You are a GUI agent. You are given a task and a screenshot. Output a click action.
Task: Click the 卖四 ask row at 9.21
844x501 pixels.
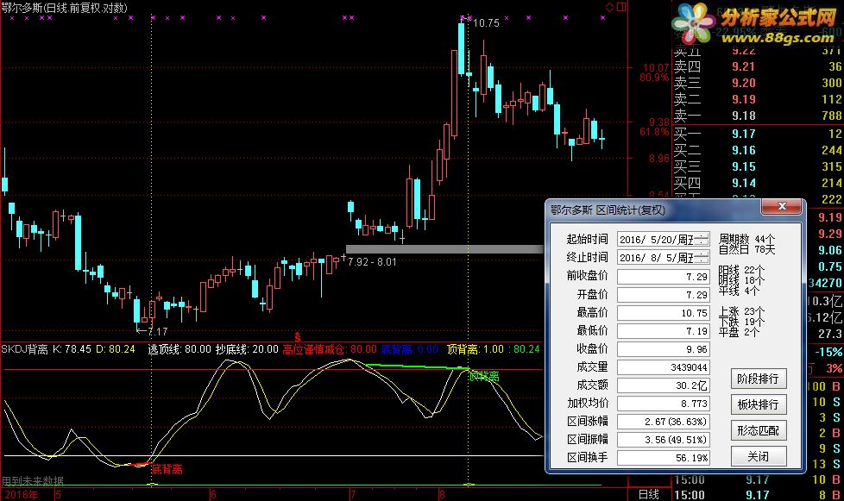pyautogui.click(x=758, y=66)
